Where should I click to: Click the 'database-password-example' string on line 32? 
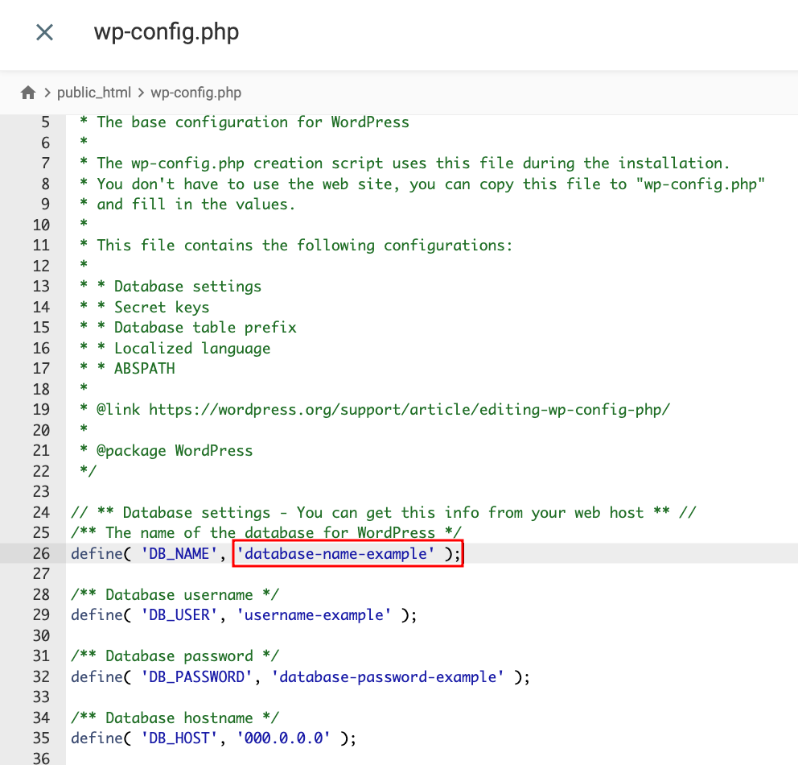coord(388,676)
